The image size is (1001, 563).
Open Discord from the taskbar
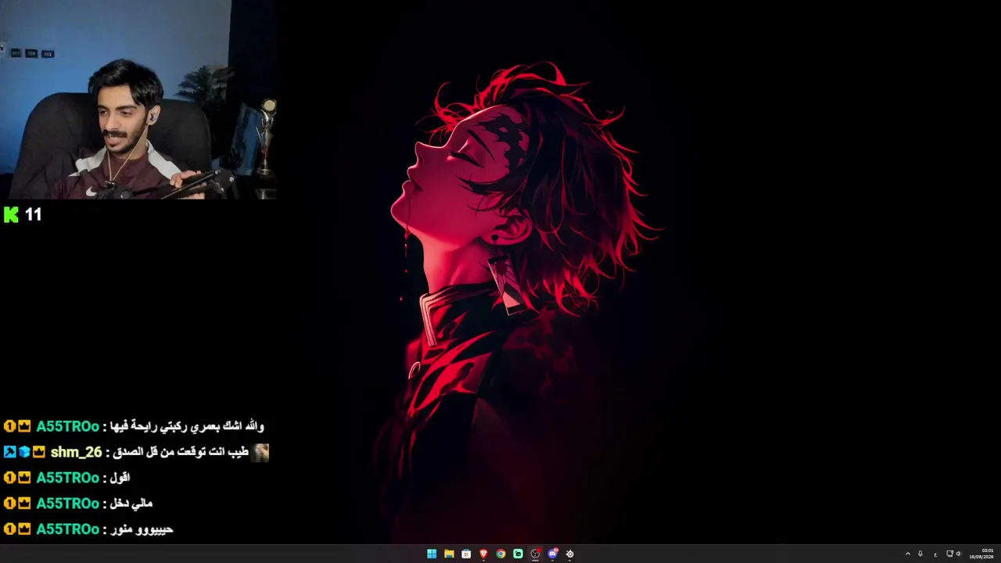[x=553, y=554]
